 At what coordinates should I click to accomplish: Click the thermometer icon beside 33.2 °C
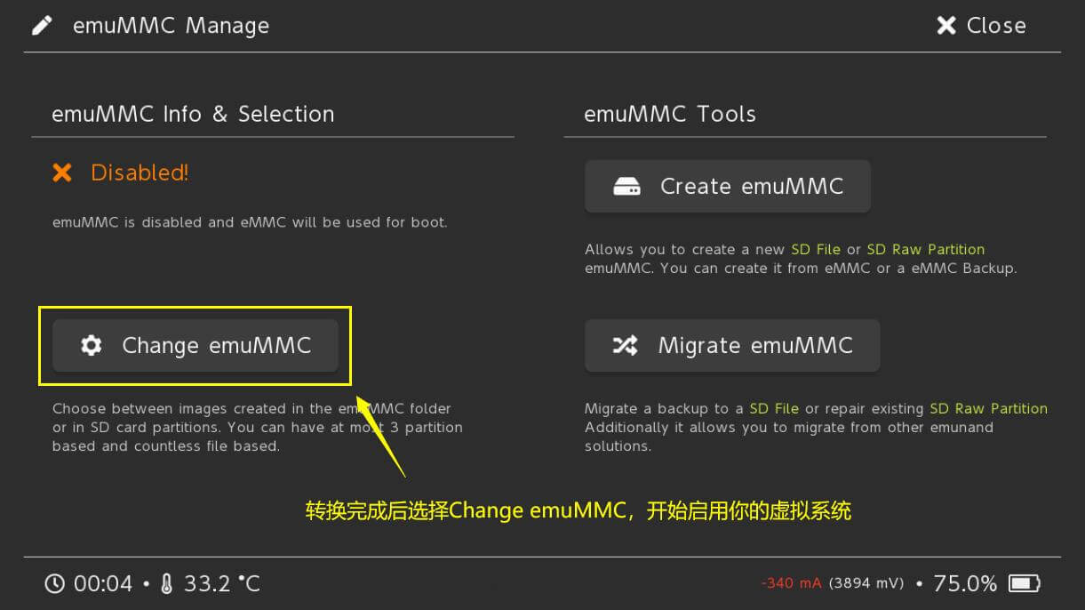166,583
